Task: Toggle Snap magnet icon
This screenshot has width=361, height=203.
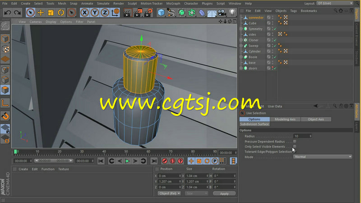Action: point(5,116)
